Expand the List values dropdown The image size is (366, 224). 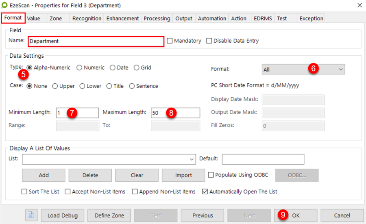(x=192, y=159)
